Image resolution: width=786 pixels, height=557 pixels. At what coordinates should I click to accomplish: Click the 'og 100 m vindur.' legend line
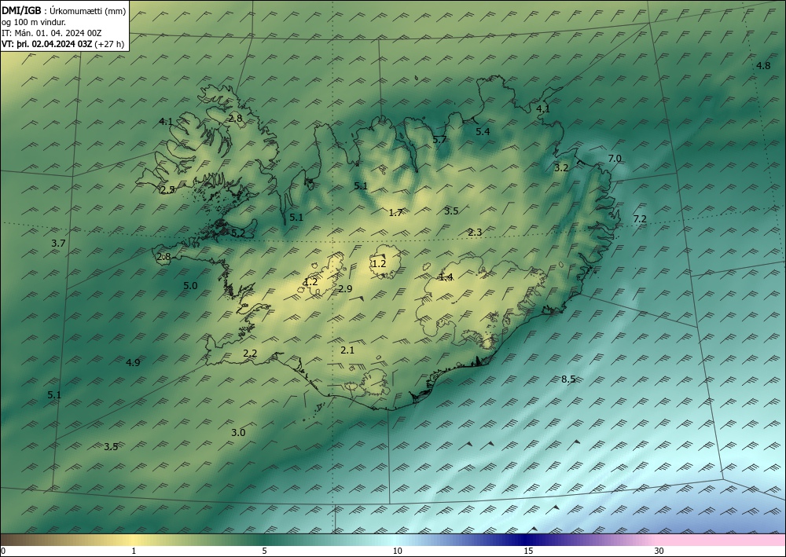(x=34, y=22)
